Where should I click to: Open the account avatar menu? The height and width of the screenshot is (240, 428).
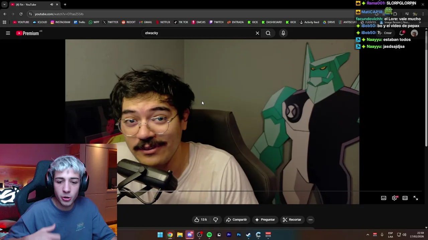[414, 33]
